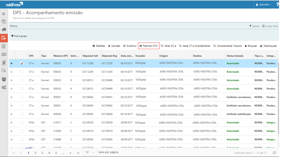Expand the row with Shipment Buy OLT.12204
Screen dimensions: 282x157
point(11,72)
